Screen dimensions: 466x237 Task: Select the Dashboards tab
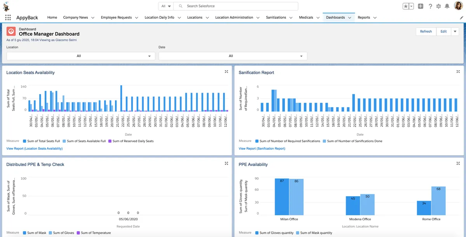point(336,17)
